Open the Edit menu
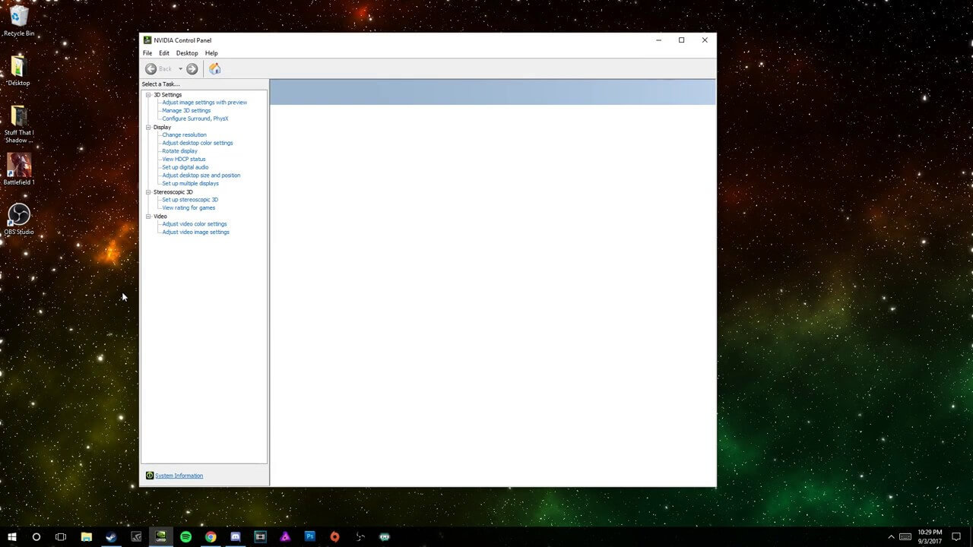The width and height of the screenshot is (973, 547). [164, 53]
